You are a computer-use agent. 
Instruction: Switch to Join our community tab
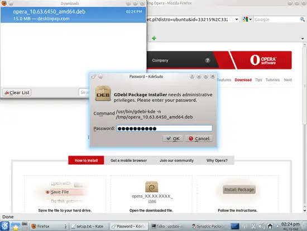pos(176,161)
